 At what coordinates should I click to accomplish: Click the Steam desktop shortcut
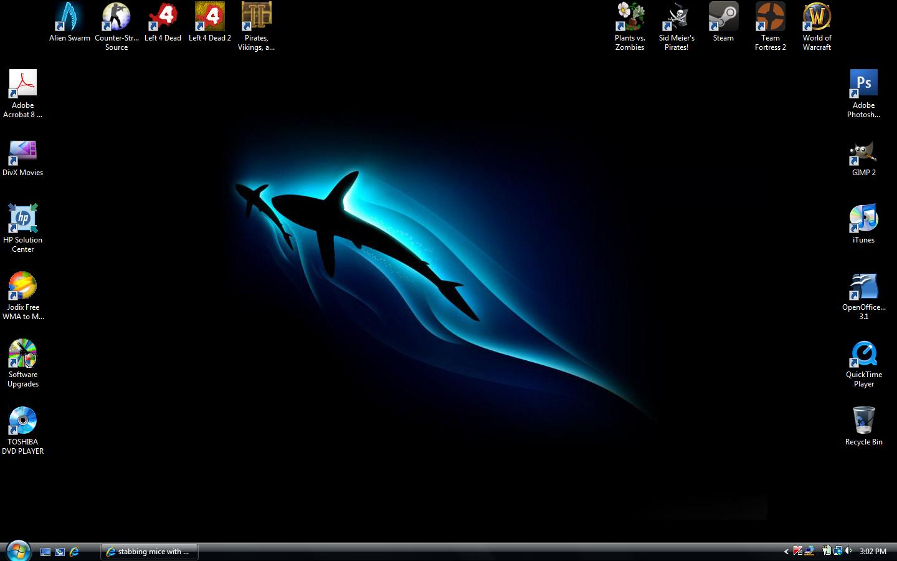pos(723,17)
